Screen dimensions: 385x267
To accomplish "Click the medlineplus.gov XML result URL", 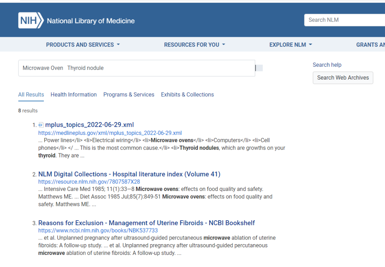I will coord(110,133).
